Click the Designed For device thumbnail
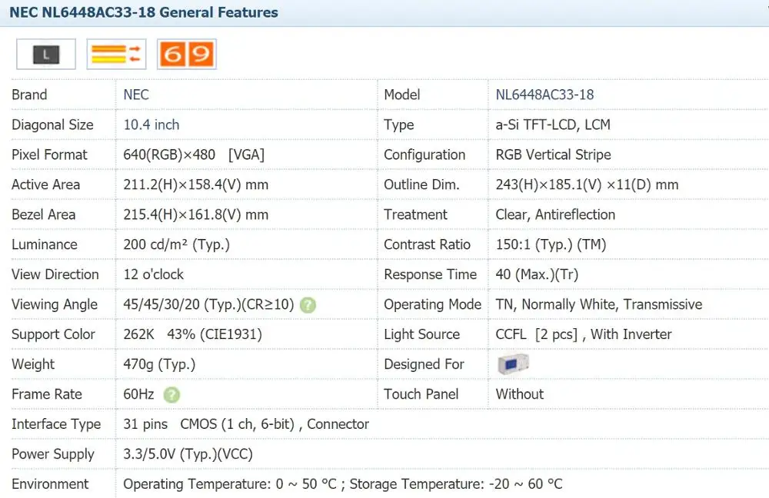 point(513,364)
